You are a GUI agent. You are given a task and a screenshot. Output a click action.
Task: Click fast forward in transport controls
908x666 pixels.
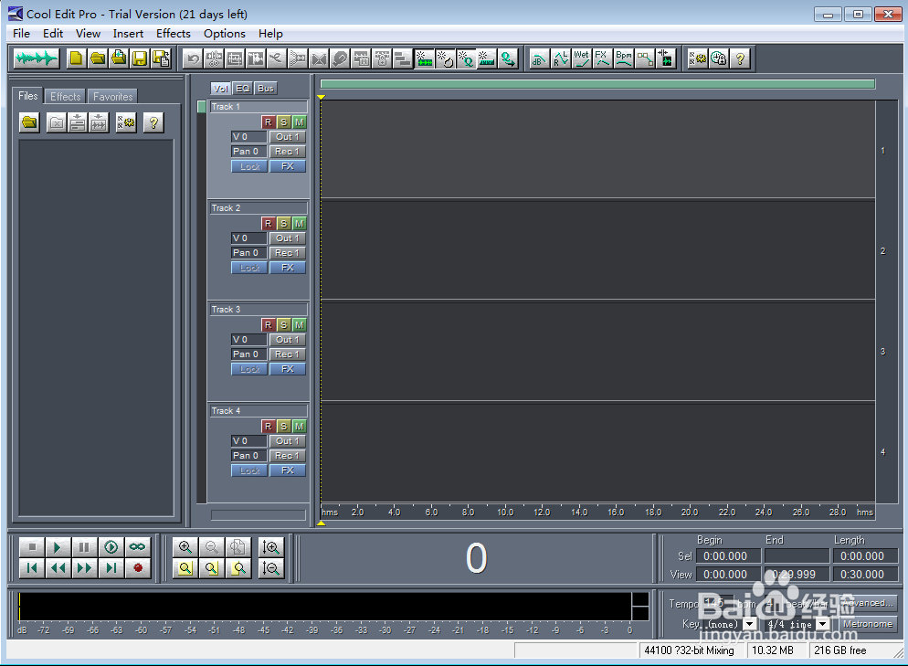click(x=85, y=568)
